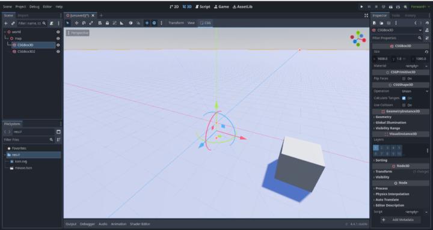Open the sun preview toggle icon
The width and height of the screenshot is (433, 230).
click(x=147, y=23)
